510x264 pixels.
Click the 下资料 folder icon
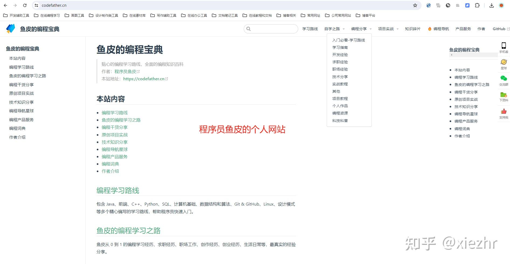tap(504, 95)
